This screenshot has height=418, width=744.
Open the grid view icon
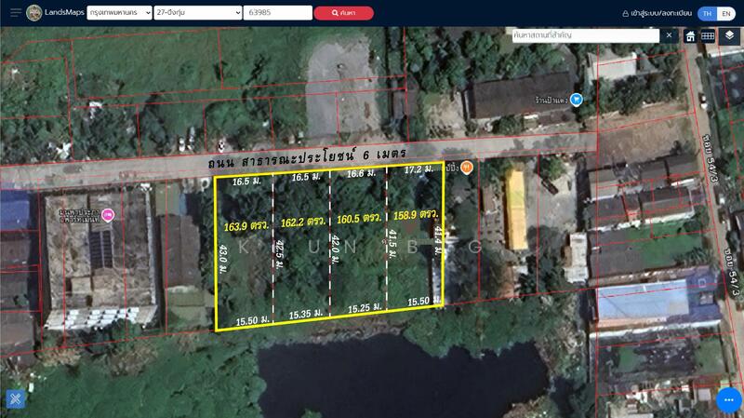[708, 35]
